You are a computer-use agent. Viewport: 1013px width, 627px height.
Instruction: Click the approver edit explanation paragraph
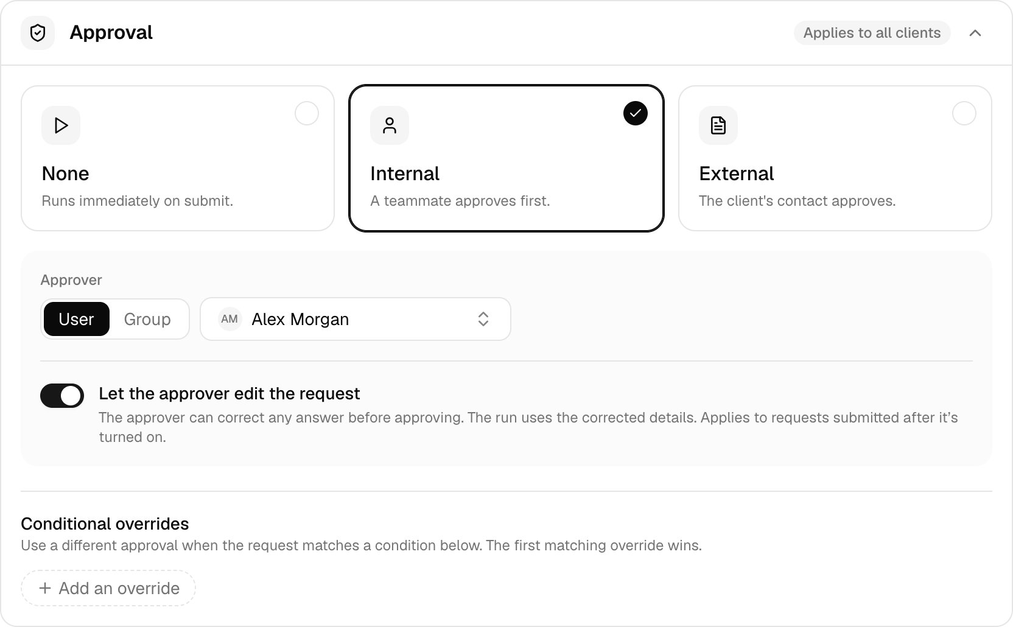(528, 427)
